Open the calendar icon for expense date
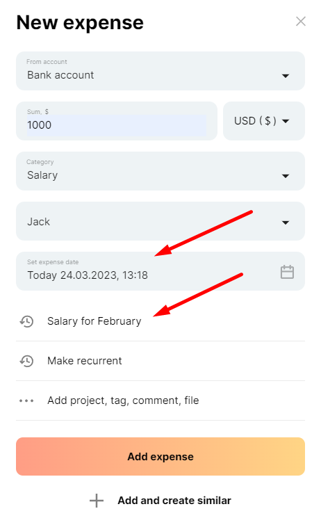This screenshot has height=518, width=321. (x=287, y=272)
